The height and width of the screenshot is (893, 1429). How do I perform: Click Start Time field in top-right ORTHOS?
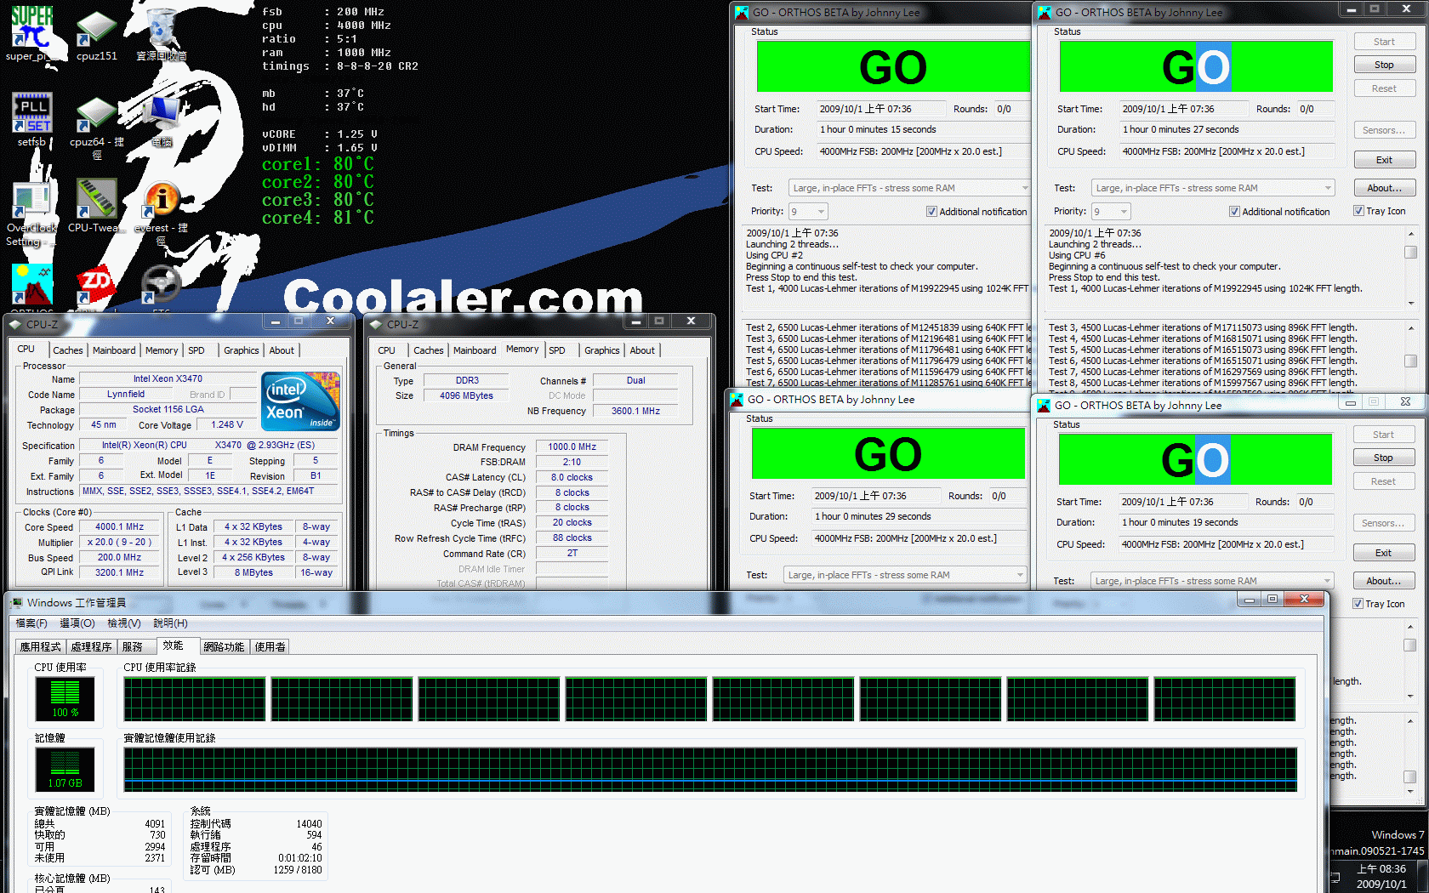pyautogui.click(x=1183, y=109)
